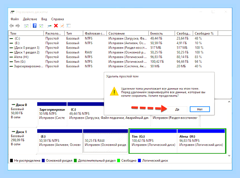Click the 50 МБ capacity cell
This screenshot has width=240, height=178.
click(x=155, y=66)
